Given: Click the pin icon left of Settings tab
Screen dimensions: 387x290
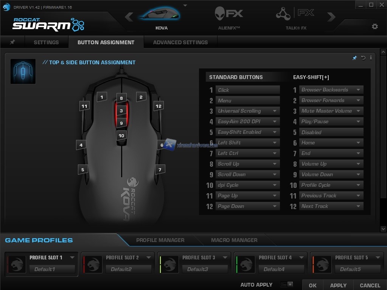Looking at the screenshot, I should [x=12, y=42].
